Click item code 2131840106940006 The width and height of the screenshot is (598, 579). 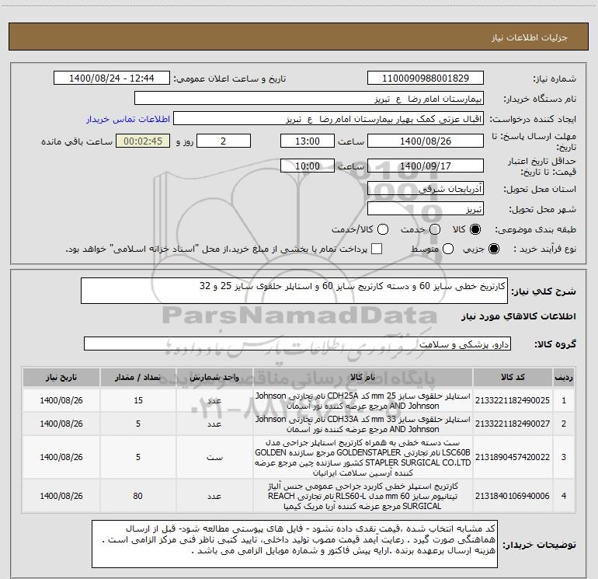(x=513, y=496)
